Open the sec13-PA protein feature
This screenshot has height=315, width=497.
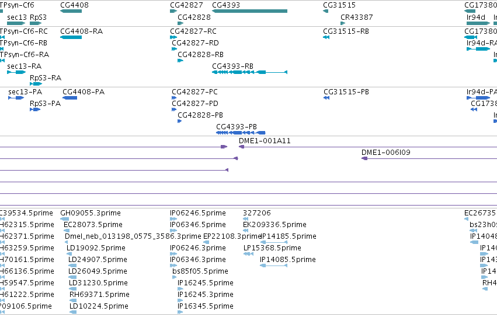[x=16, y=98]
